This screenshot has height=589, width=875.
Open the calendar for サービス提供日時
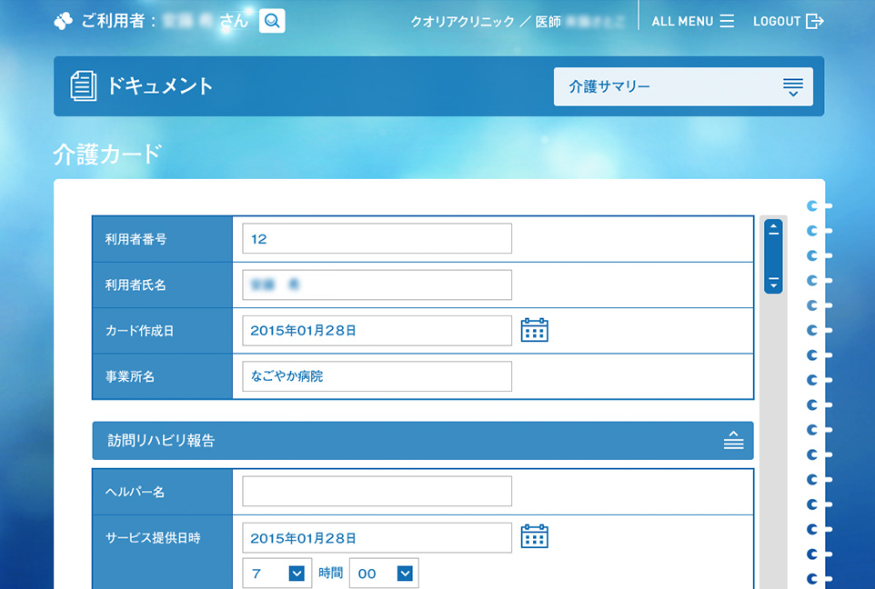534,537
